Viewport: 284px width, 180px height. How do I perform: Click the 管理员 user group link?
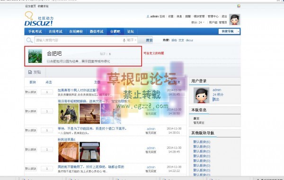pyautogui.click(x=223, y=22)
